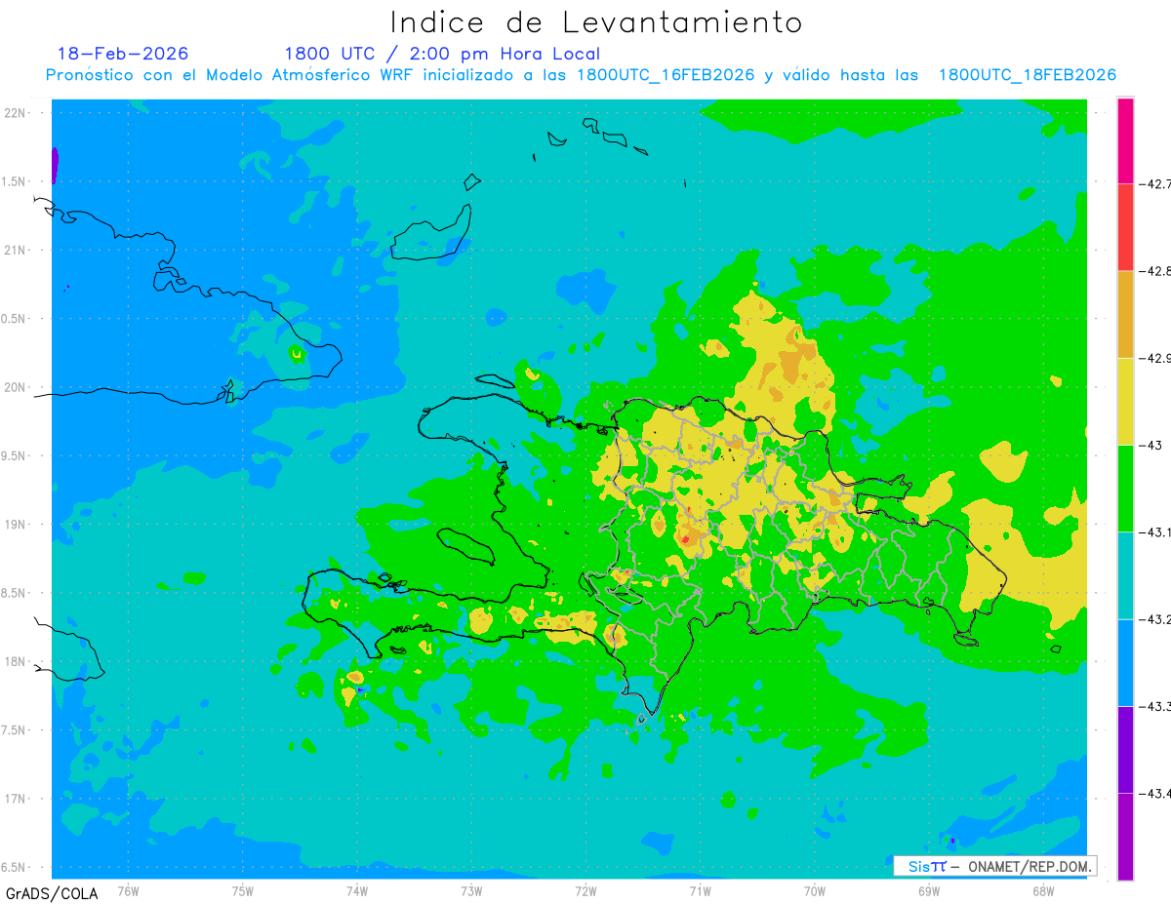
Task: Click the "-43.3" legend value
Action: 1154,706
